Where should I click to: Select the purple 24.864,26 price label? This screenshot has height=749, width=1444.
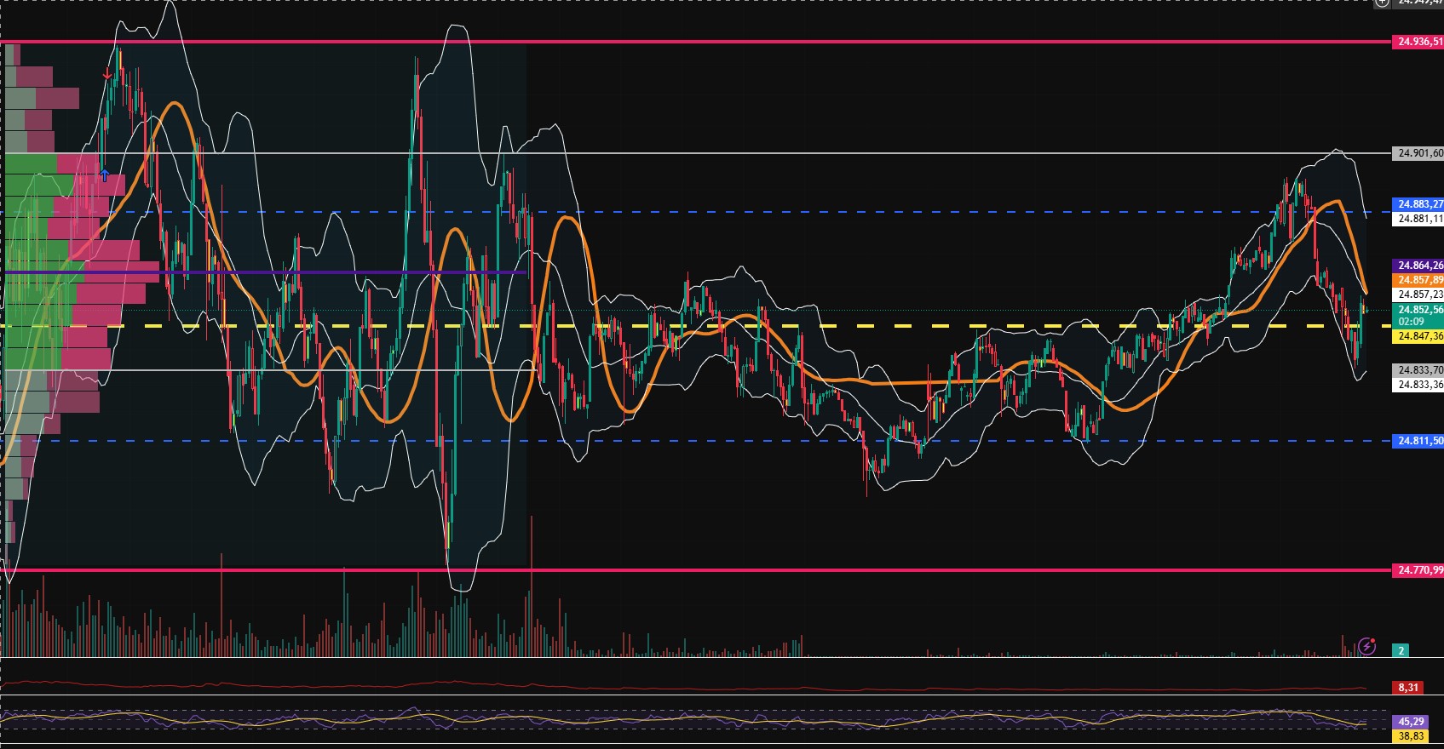[1418, 266]
